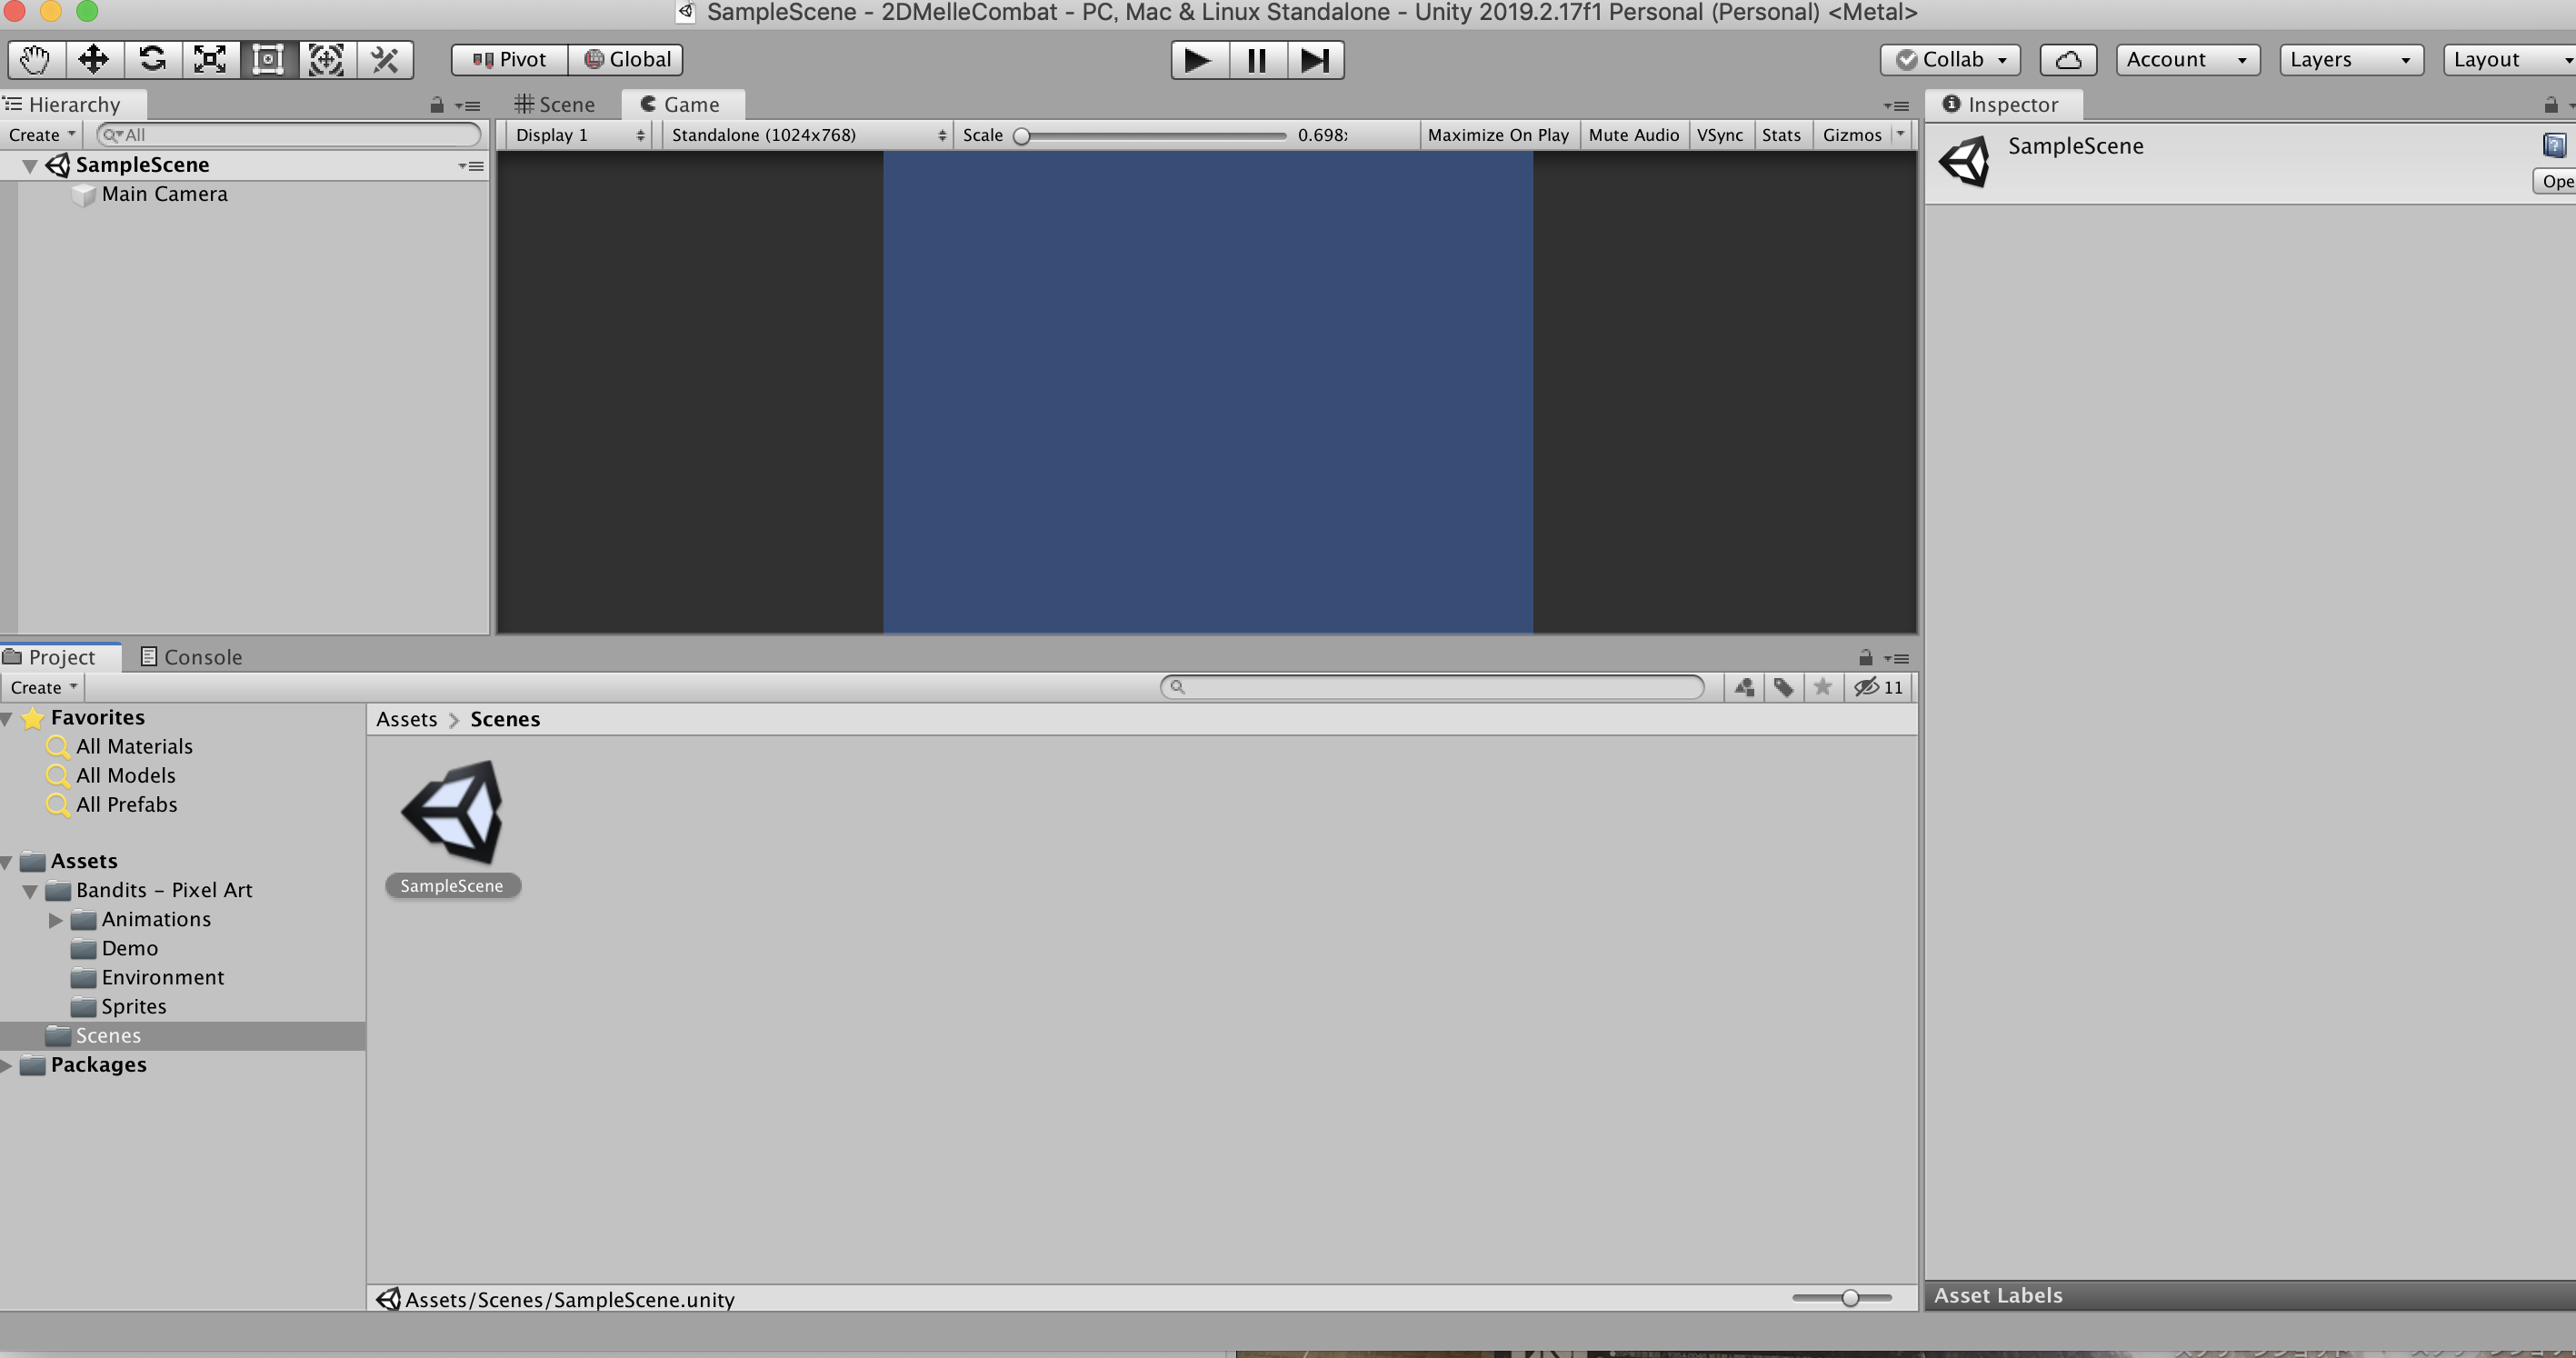The height and width of the screenshot is (1358, 2576).
Task: Click the Pause button
Action: 1257,60
